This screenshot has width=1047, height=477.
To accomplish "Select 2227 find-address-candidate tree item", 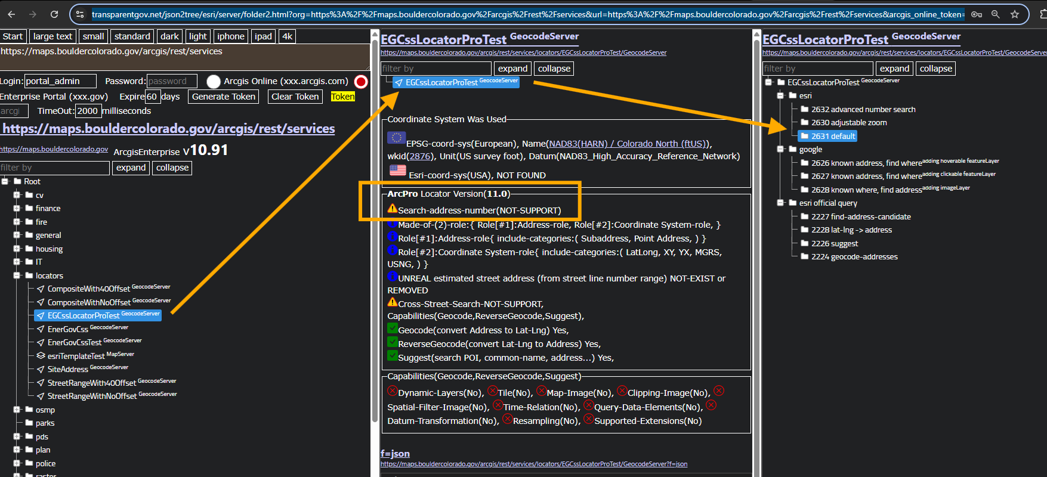I will point(860,216).
